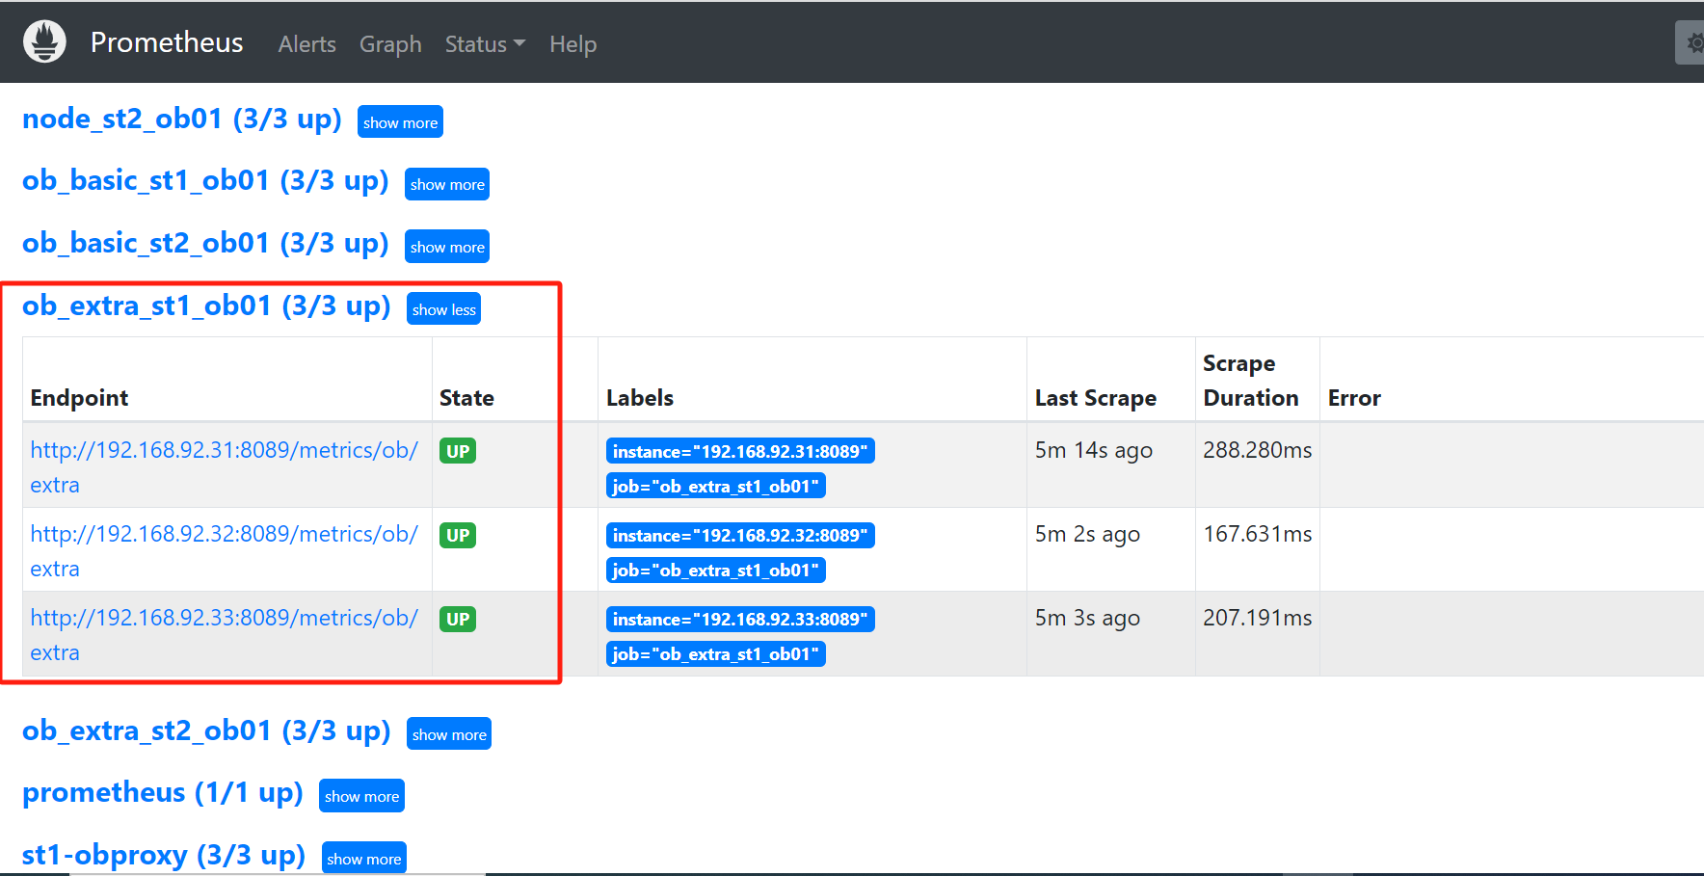Click job label in 192.168.92.32 row
Screen dimensions: 1704x876
716,570
